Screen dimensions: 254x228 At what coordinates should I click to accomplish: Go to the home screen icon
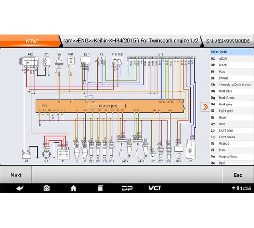click(x=73, y=188)
